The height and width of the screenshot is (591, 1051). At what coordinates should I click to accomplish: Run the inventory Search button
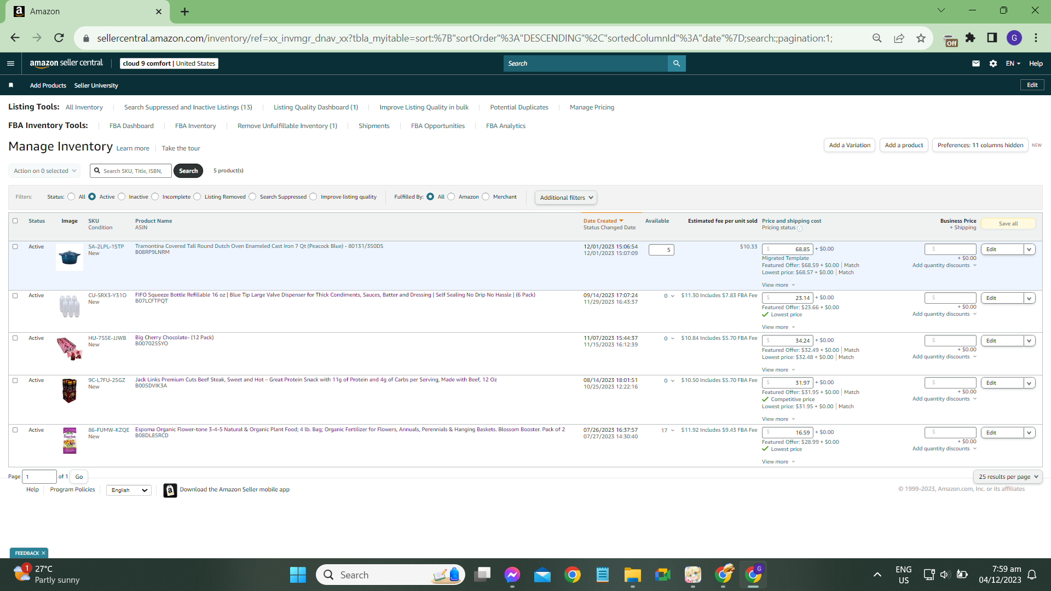[x=188, y=171]
